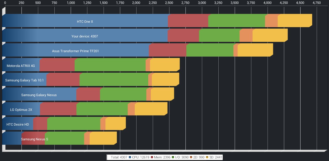Click the red Mem legend swatch
This screenshot has width=329, height=161.
click(152, 157)
